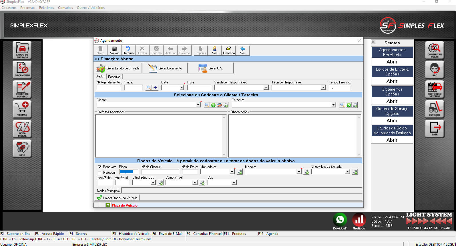The height and width of the screenshot is (246, 456).
Task: Click Limpar Dados do Veículo button
Action: point(117,198)
